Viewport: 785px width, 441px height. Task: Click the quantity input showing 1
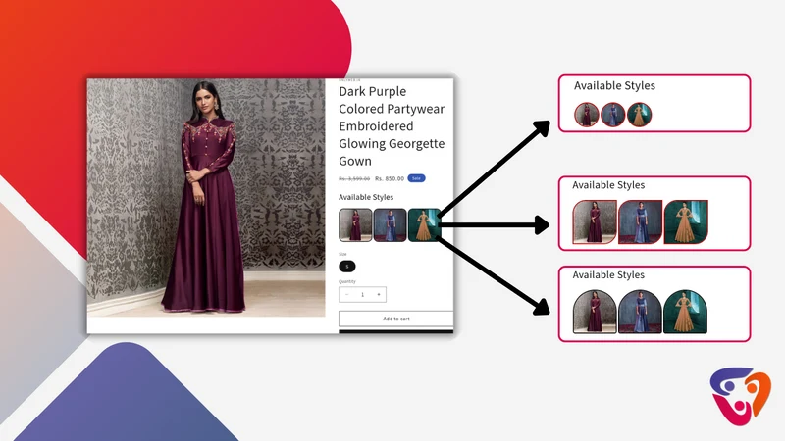point(362,295)
